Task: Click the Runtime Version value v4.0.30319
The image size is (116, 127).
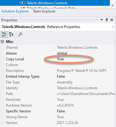Action: tap(65, 105)
